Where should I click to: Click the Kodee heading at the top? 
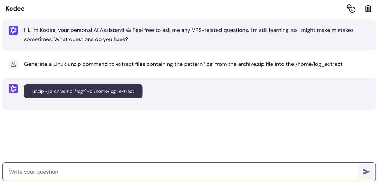[x=15, y=9]
